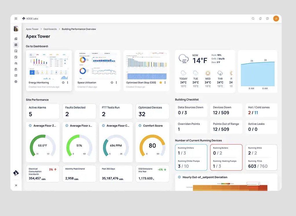Image resolution: width=296 pixels, height=216 pixels.
Task: Click the Comfort Score gauge showing 80
Action: pyautogui.click(x=152, y=145)
